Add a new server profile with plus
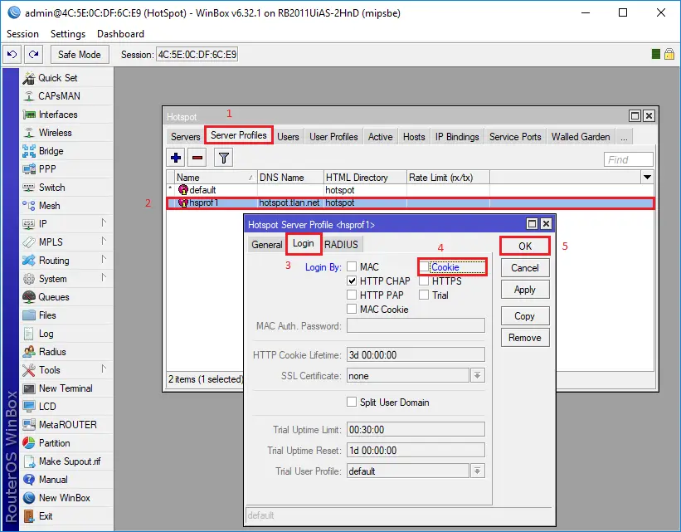681x532 pixels. coord(176,158)
